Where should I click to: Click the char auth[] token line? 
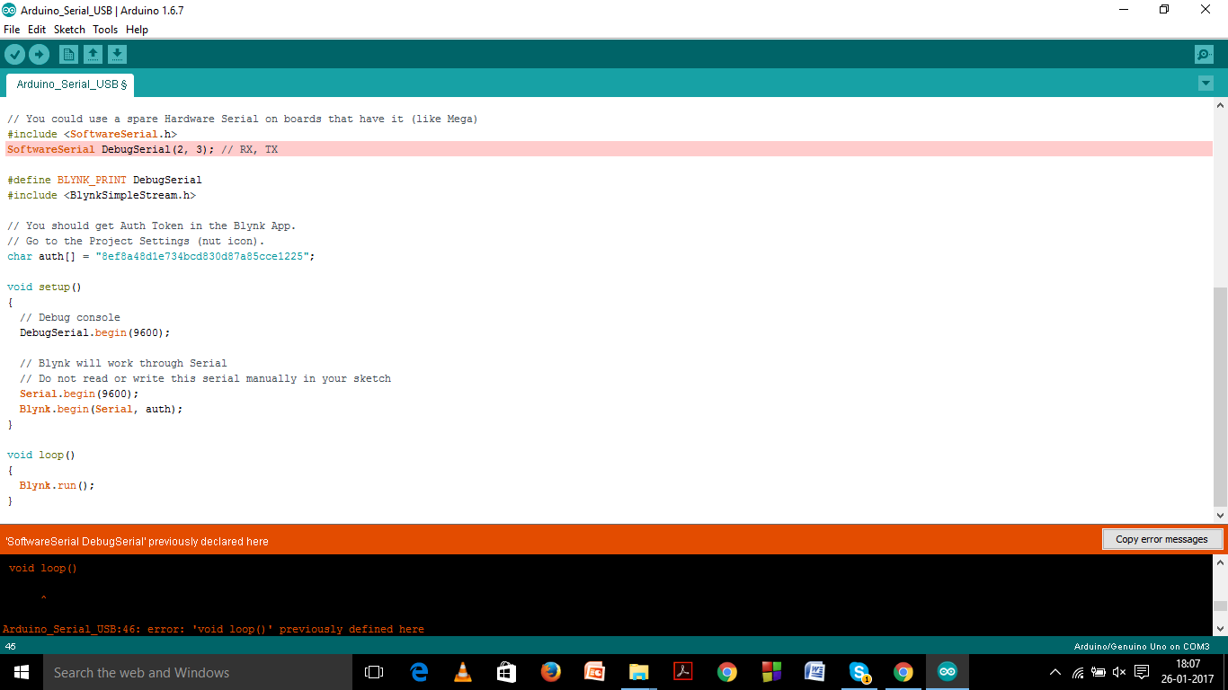(x=161, y=256)
